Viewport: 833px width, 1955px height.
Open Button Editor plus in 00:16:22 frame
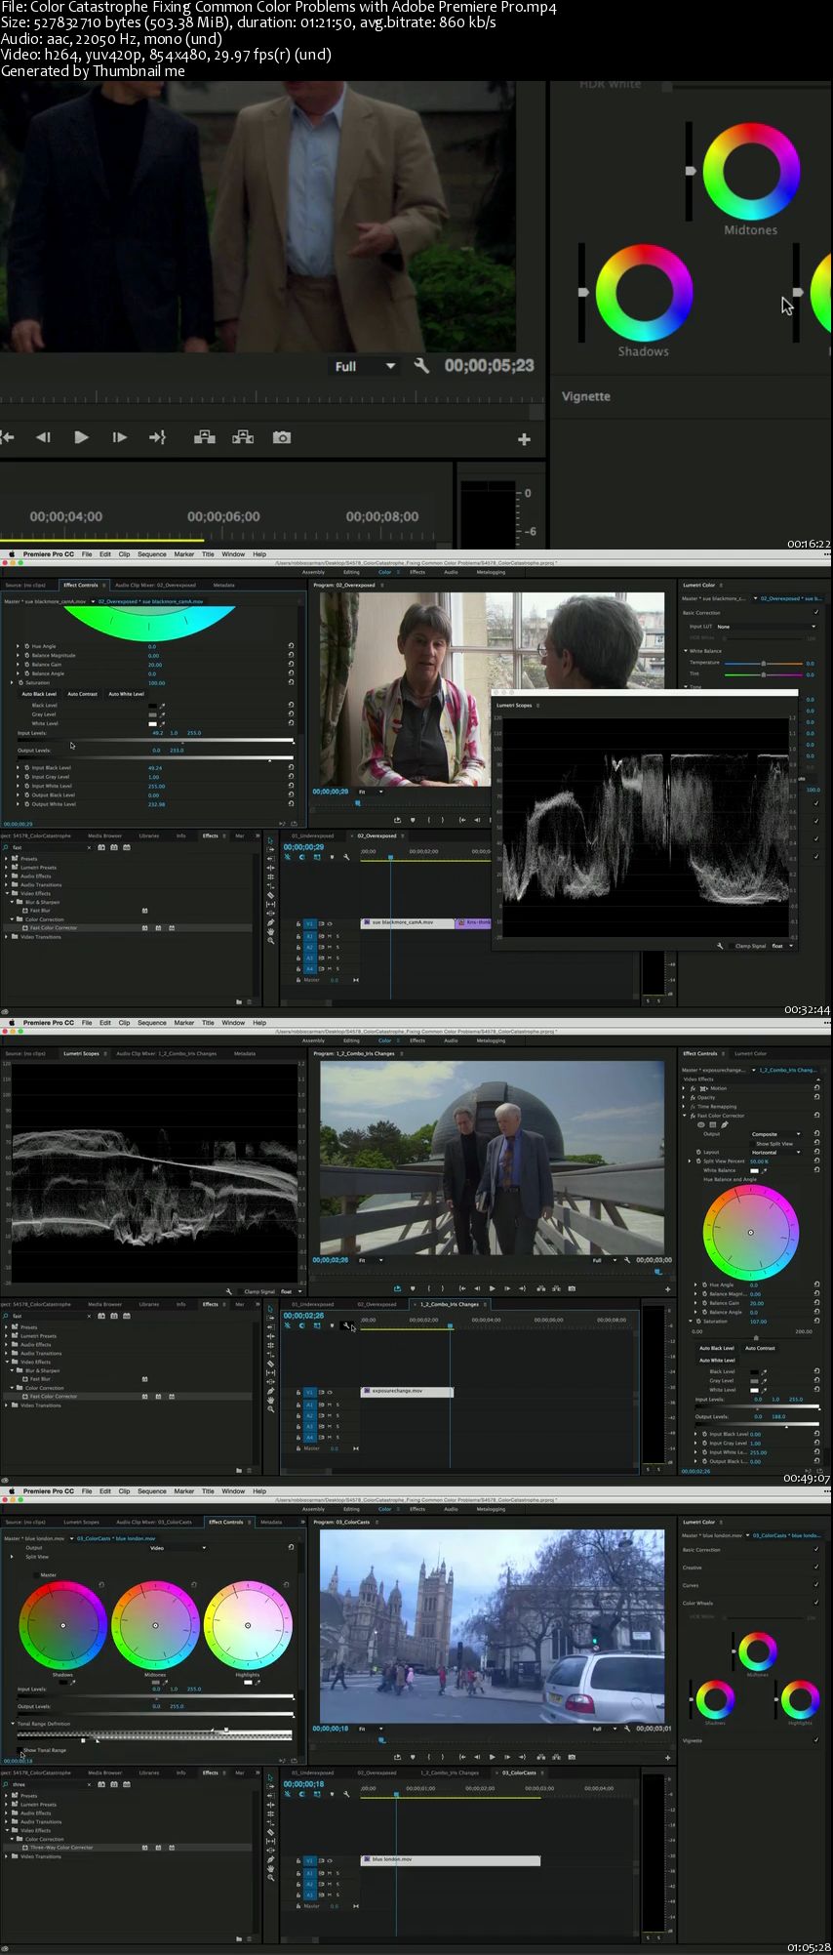click(524, 439)
